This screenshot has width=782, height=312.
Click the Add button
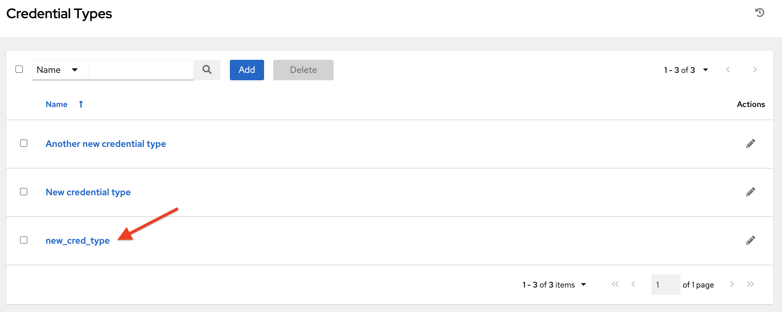pos(246,70)
